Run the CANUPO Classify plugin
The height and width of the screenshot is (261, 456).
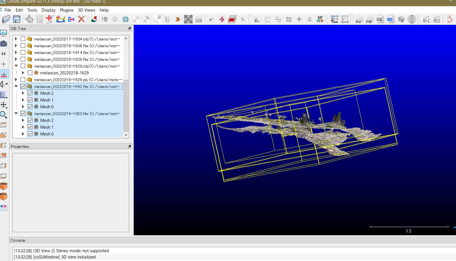coord(345,19)
